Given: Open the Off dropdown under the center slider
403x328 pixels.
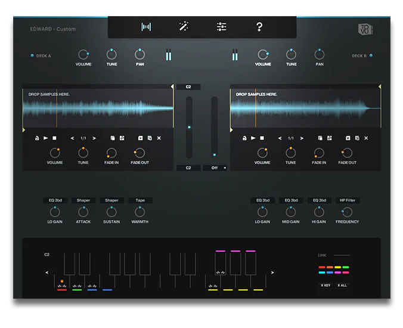Looking at the screenshot, I should pyautogui.click(x=215, y=168).
